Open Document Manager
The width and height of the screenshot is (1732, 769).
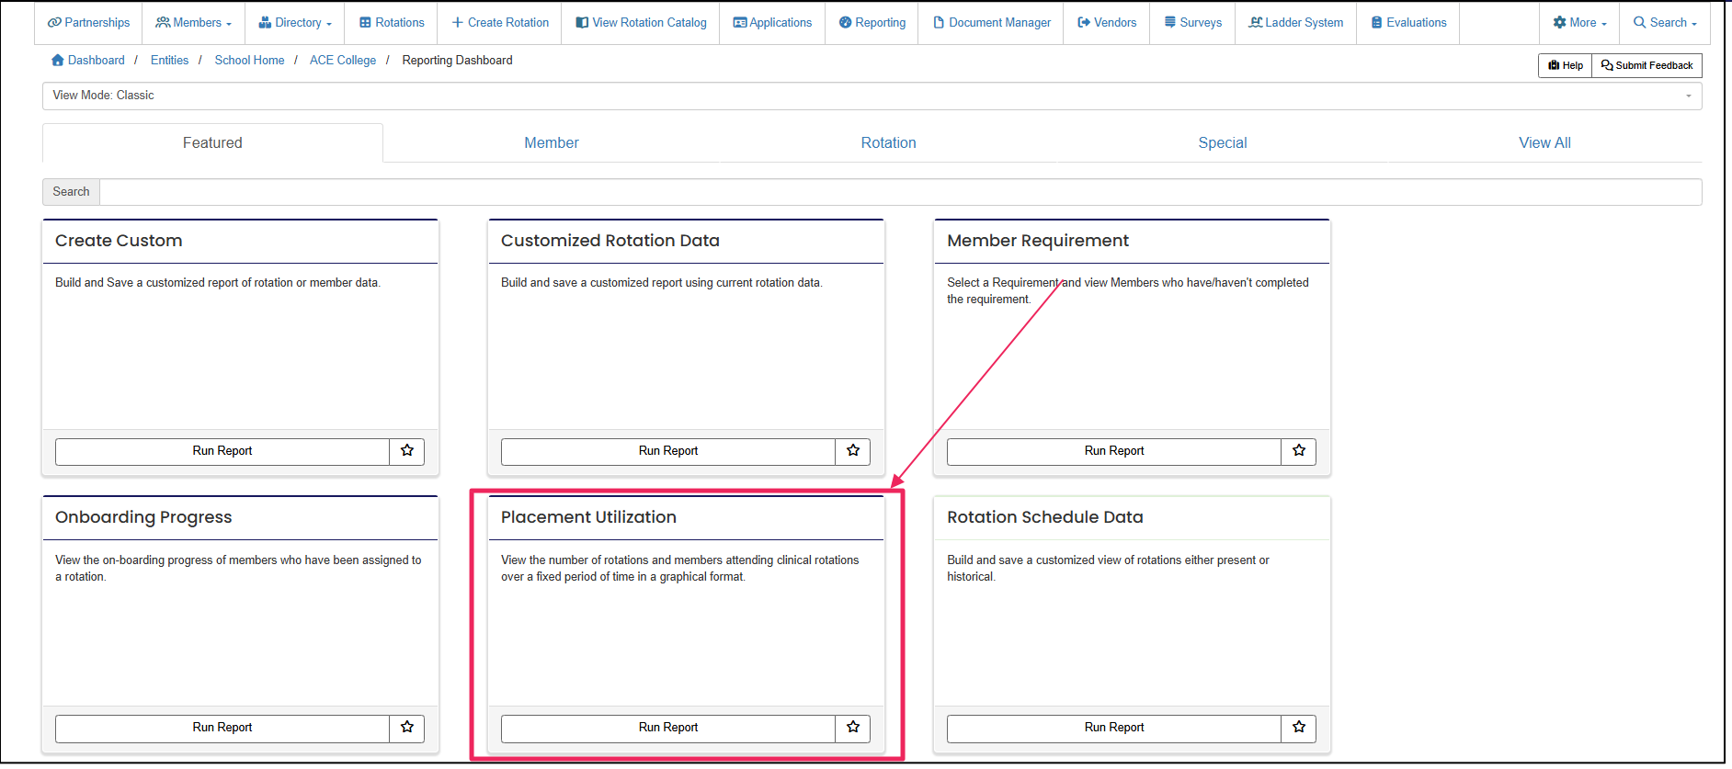click(991, 22)
